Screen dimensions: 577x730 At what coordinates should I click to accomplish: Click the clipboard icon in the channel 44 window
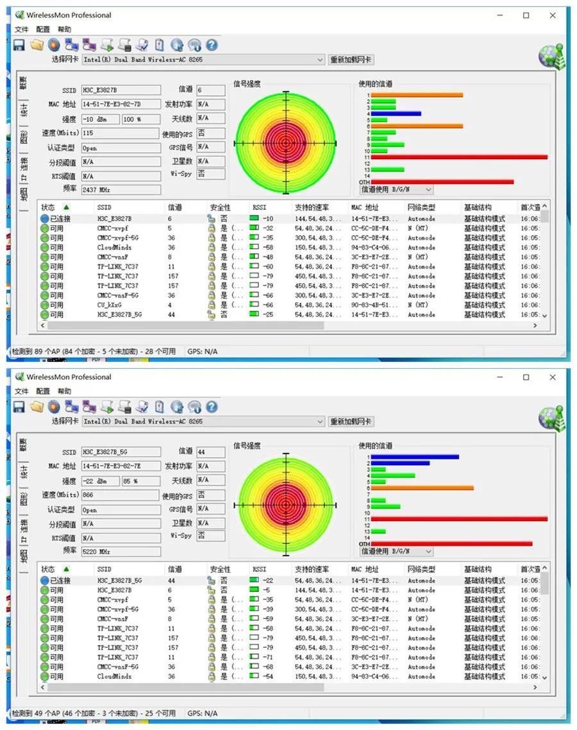point(159,407)
